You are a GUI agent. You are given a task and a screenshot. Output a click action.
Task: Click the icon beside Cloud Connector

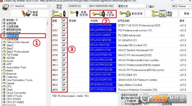tap(4, 92)
